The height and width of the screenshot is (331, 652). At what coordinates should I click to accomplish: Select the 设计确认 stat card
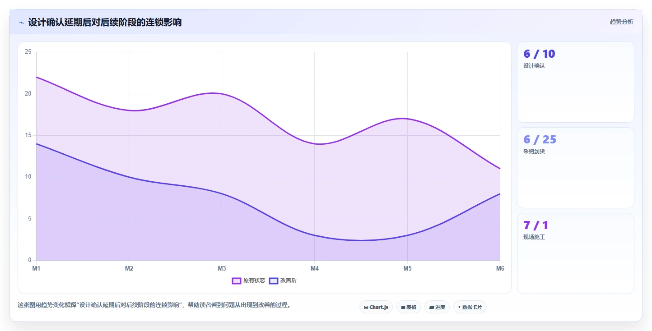click(576, 82)
